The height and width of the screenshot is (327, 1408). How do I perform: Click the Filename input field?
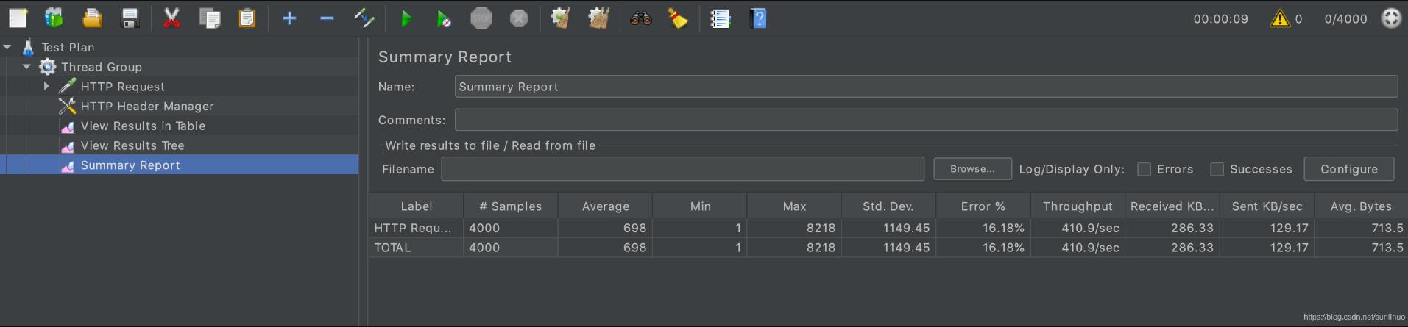pyautogui.click(x=682, y=169)
